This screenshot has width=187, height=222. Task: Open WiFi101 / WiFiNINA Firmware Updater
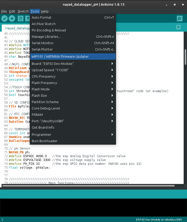[73, 56]
